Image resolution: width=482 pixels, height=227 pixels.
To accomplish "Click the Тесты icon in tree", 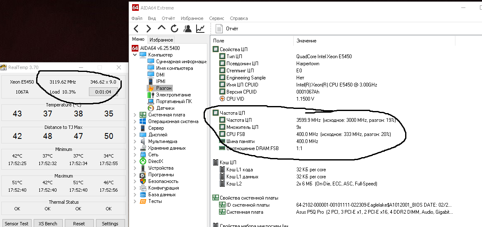I will click(143, 201).
